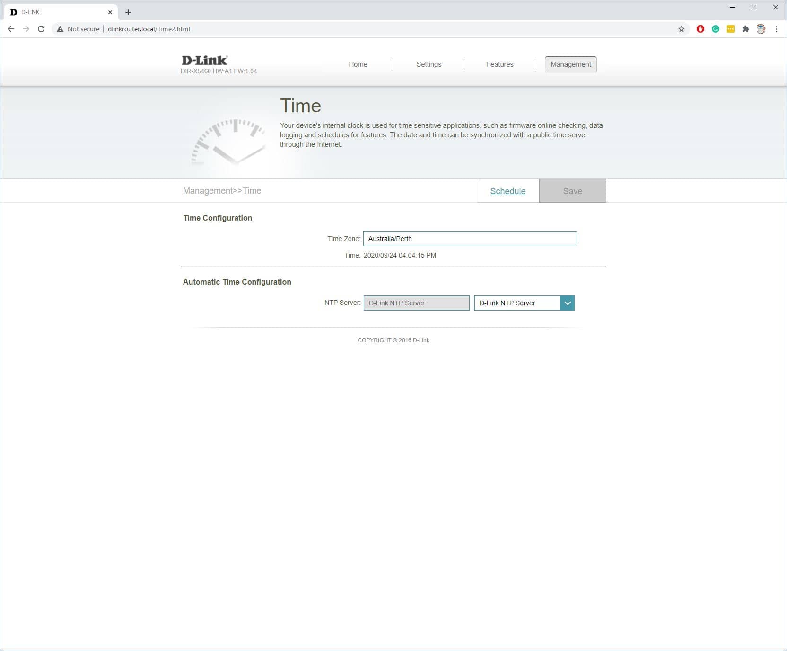Open the Management menu
The width and height of the screenshot is (787, 651).
coord(571,64)
